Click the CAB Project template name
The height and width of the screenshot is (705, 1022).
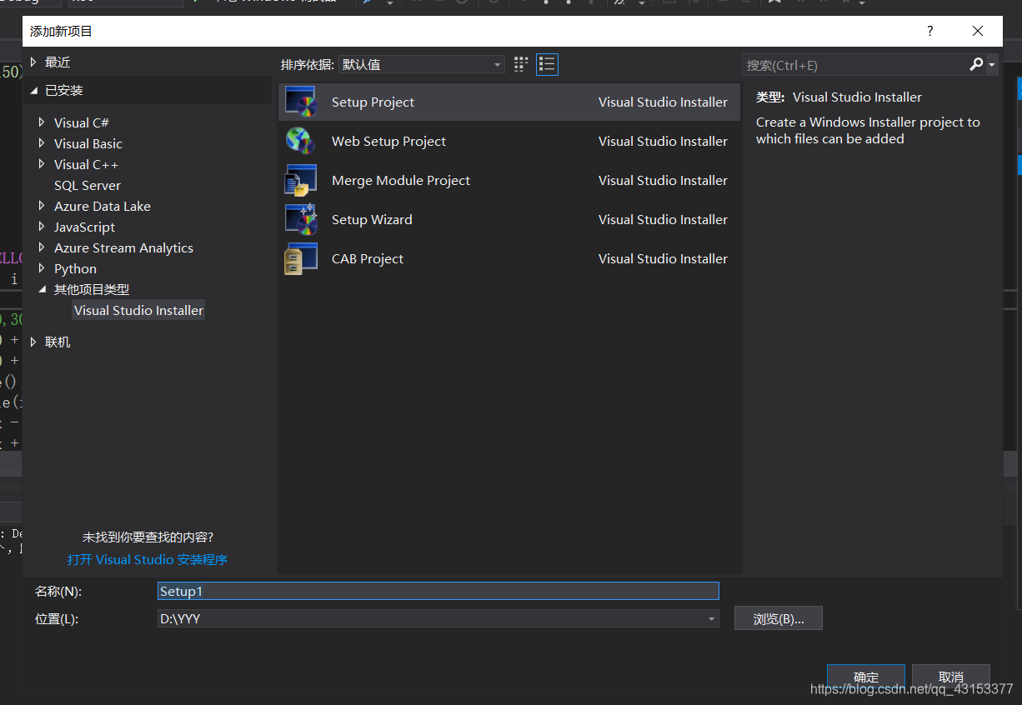(x=368, y=258)
